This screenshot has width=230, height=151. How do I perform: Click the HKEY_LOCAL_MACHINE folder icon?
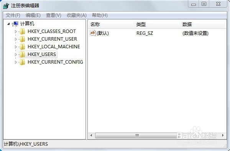(x=23, y=47)
